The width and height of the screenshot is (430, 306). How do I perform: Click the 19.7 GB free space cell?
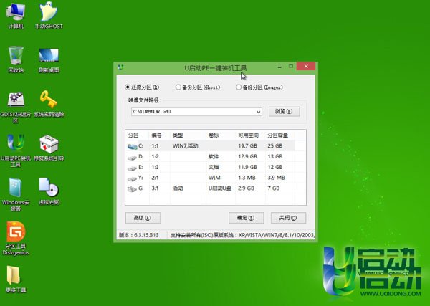[248, 146]
